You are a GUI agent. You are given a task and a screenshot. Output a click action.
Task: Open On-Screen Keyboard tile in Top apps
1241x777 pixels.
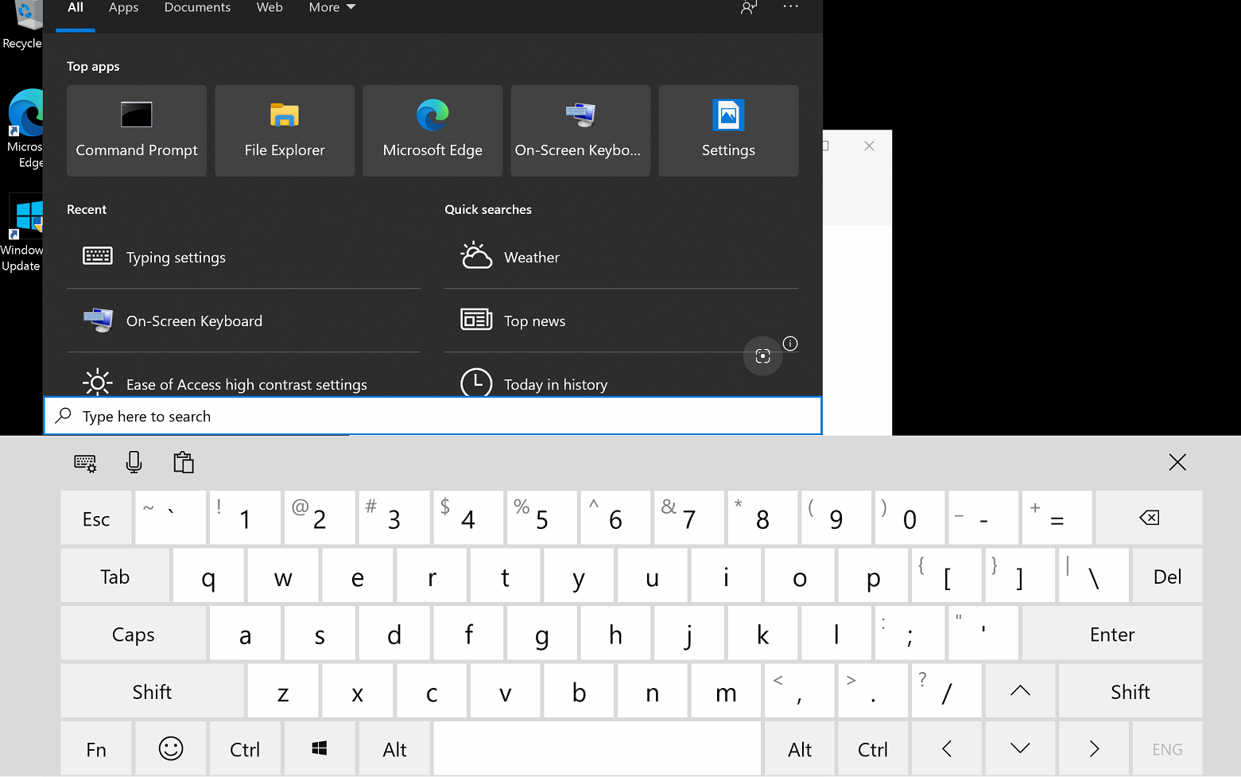pos(580,130)
